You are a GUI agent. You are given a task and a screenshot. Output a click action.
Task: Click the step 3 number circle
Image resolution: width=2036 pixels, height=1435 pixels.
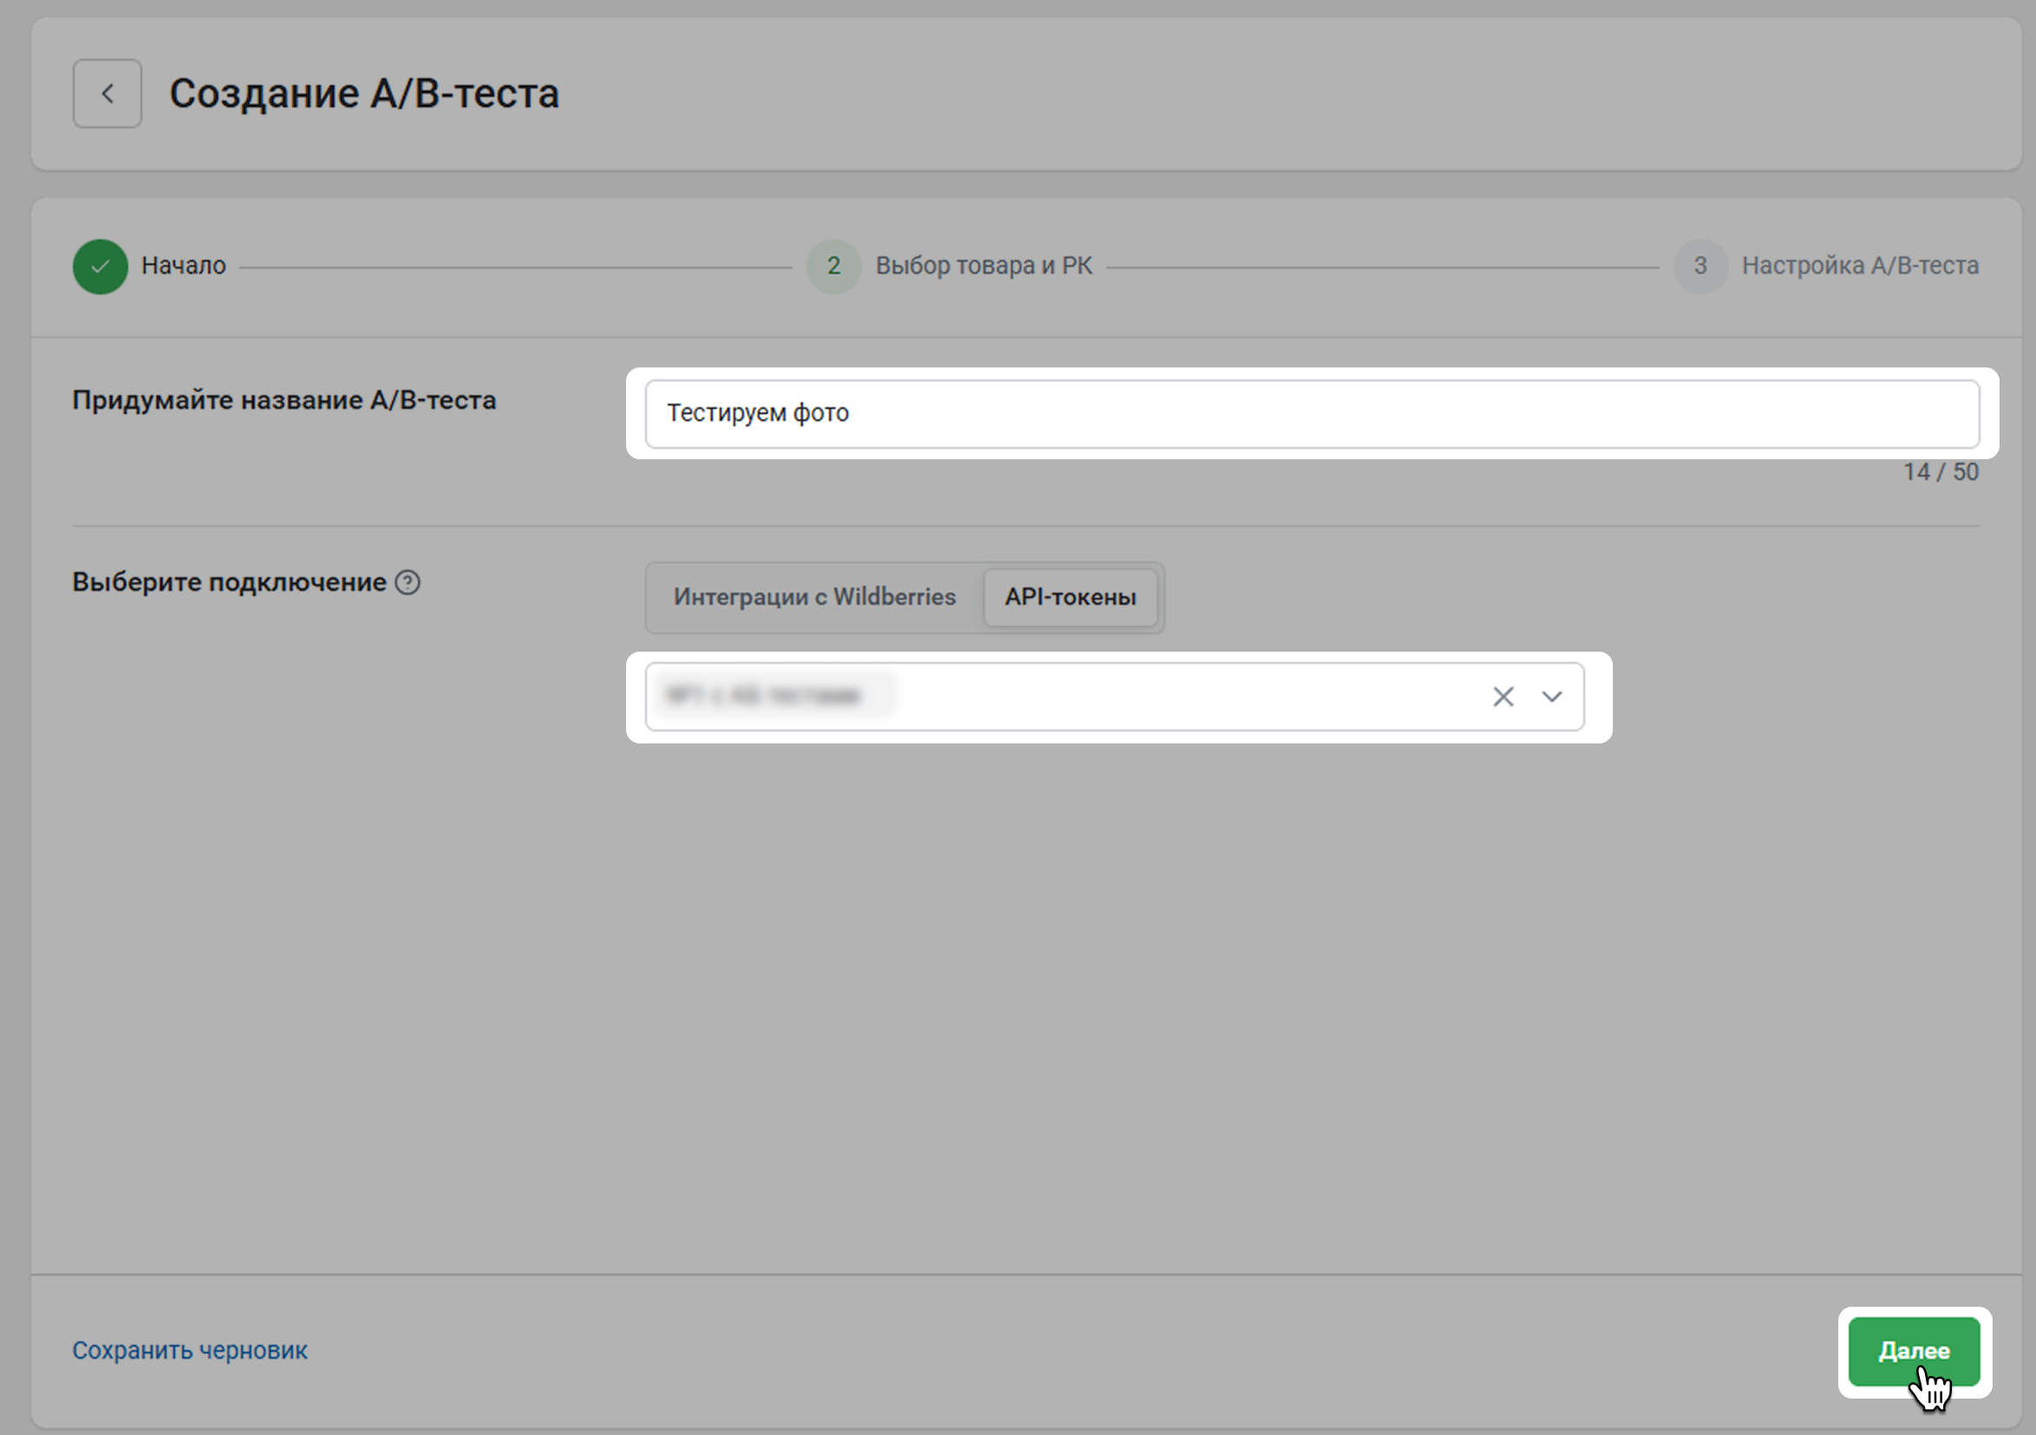tap(1699, 266)
